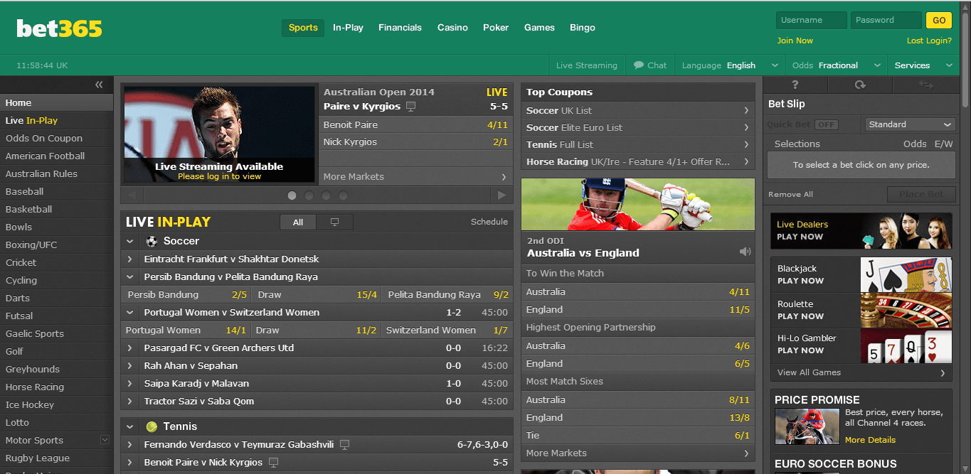971x474 pixels.
Task: Open the Bingo tab
Action: point(583,28)
